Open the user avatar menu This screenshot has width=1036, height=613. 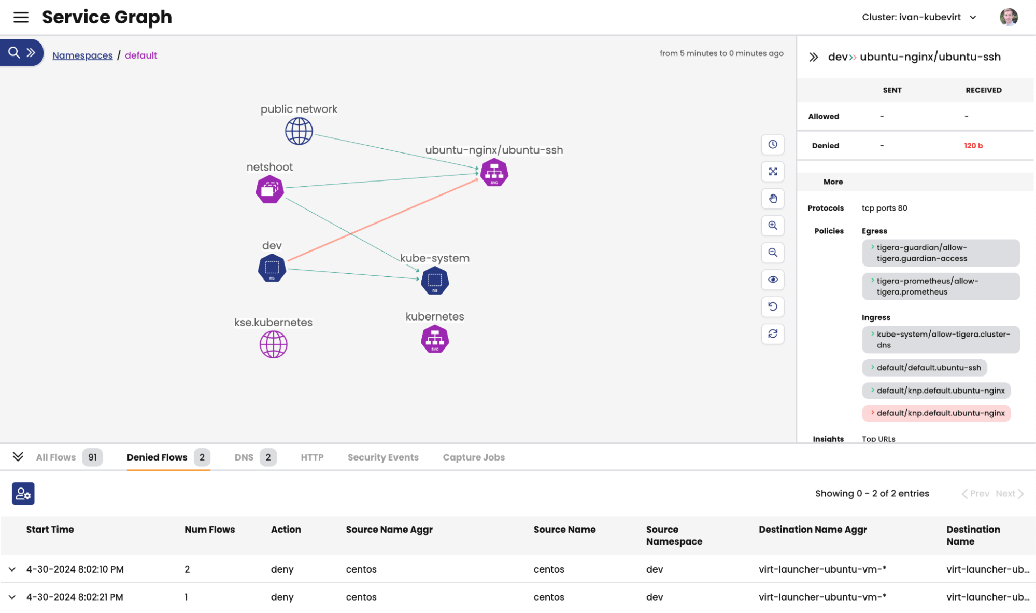[1009, 17]
